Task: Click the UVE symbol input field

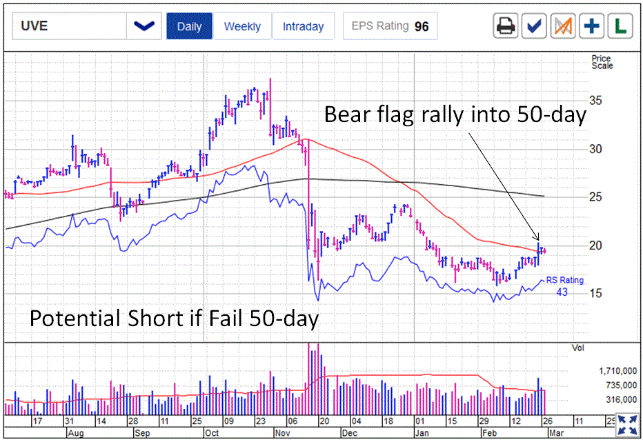Action: pyautogui.click(x=69, y=26)
